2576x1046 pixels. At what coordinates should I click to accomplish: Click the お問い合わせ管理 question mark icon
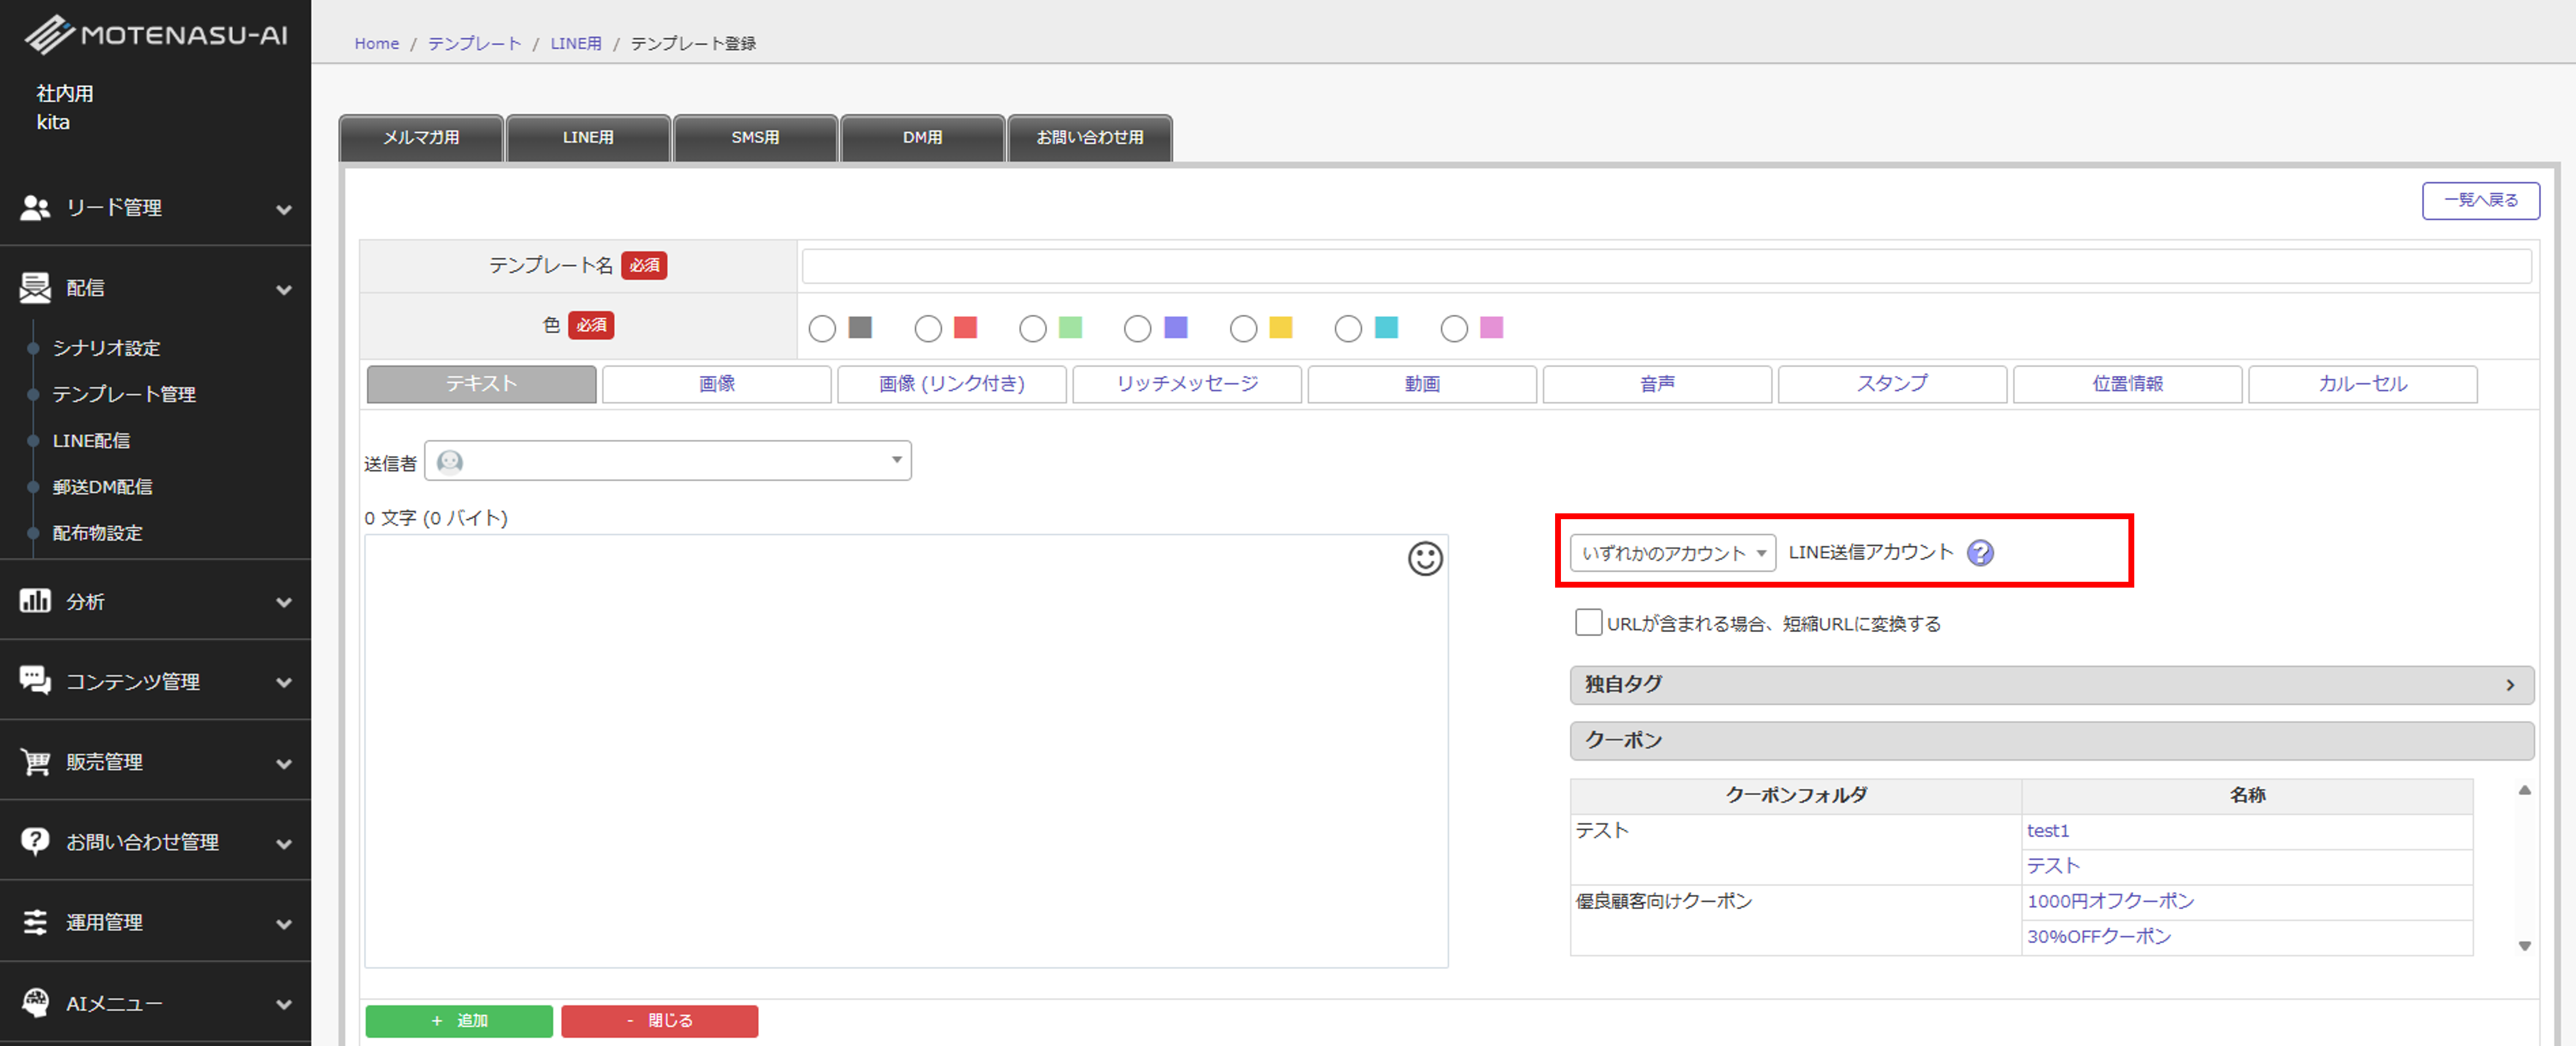click(35, 841)
